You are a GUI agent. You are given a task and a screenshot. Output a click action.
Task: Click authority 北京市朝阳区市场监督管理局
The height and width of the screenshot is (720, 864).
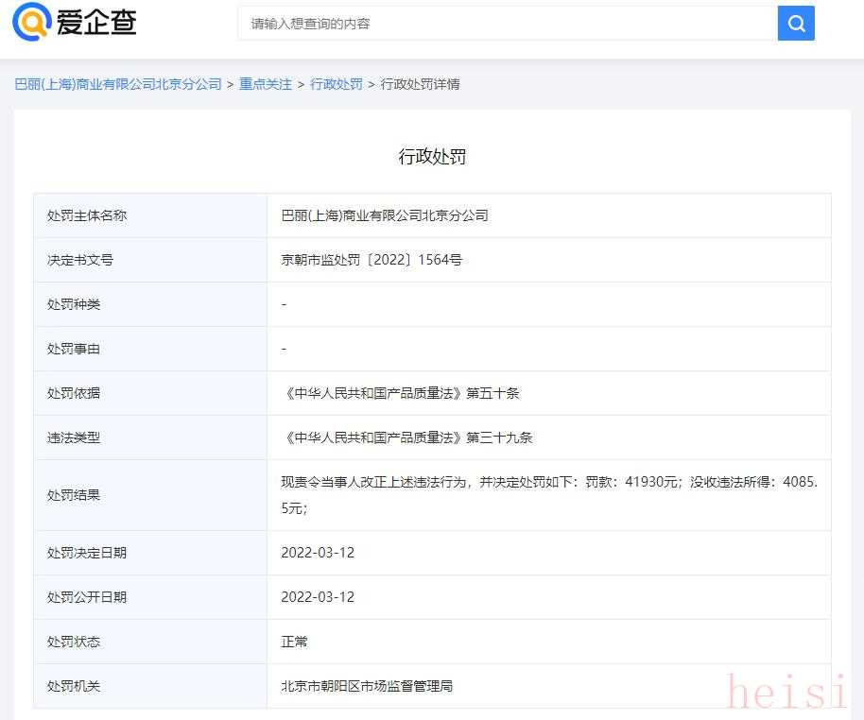click(367, 686)
